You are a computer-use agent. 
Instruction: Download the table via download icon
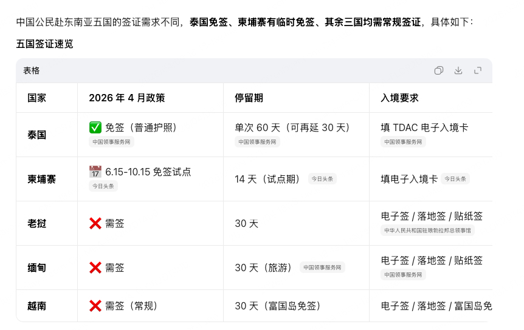(458, 70)
